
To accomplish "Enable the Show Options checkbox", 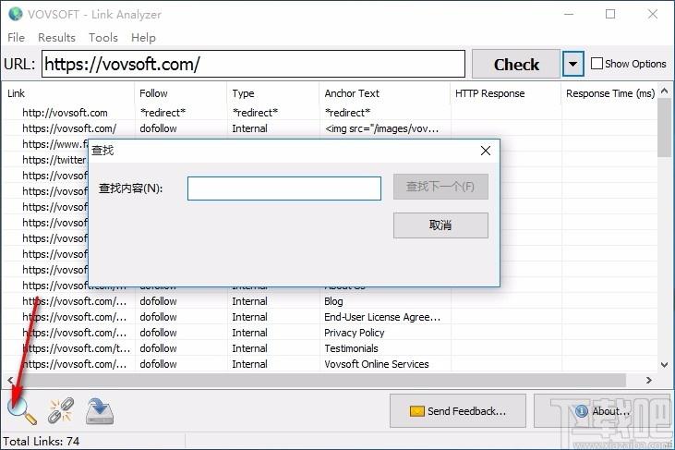I will tap(597, 64).
